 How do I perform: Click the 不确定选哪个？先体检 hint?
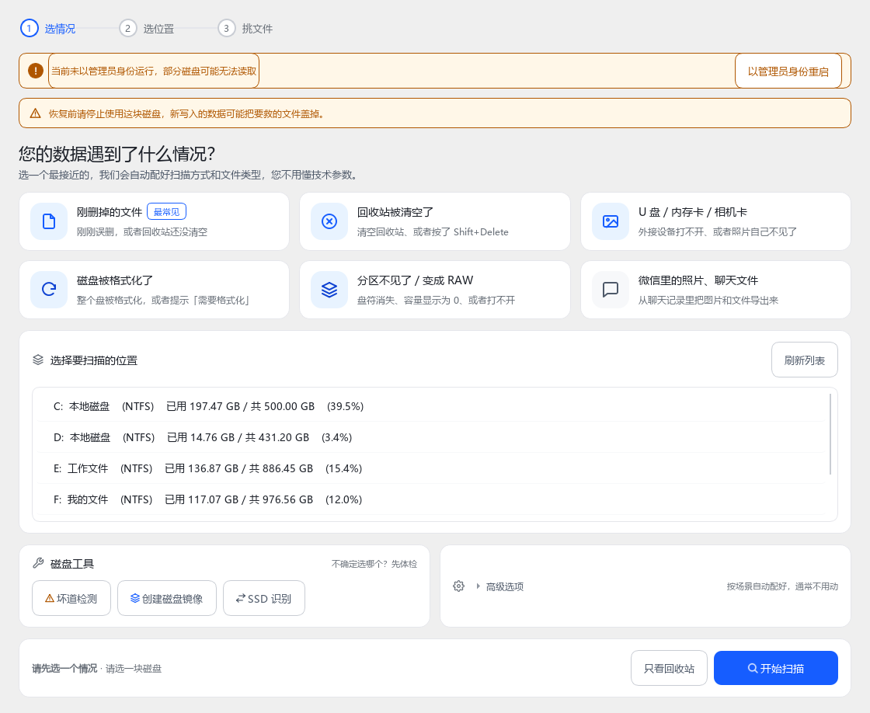pos(374,564)
